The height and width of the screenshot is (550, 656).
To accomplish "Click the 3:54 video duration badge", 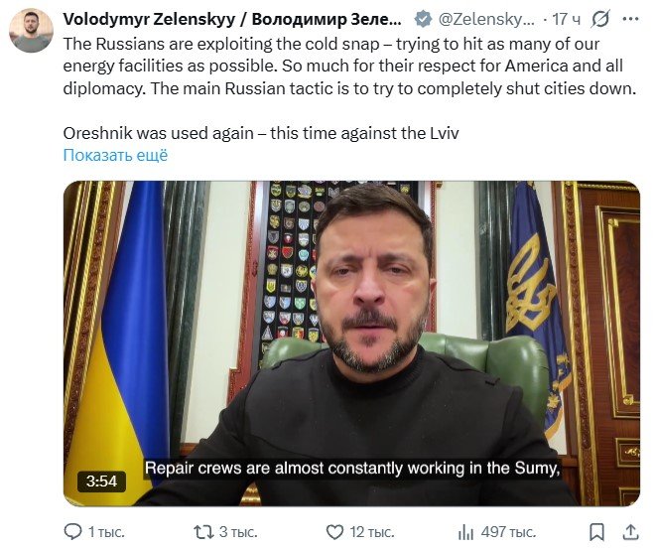I will (x=101, y=481).
